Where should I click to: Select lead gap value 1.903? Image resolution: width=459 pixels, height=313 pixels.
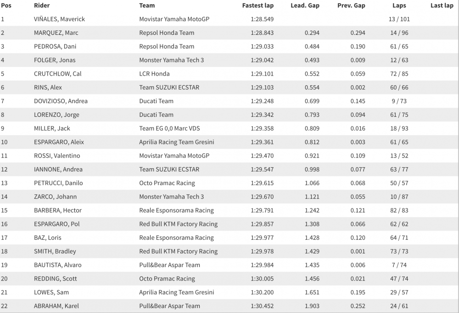coord(312,306)
